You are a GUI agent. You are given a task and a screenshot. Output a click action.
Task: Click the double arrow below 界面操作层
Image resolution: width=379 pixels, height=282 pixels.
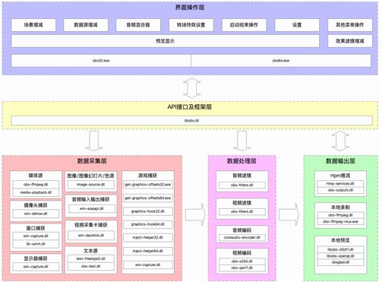pyautogui.click(x=191, y=88)
